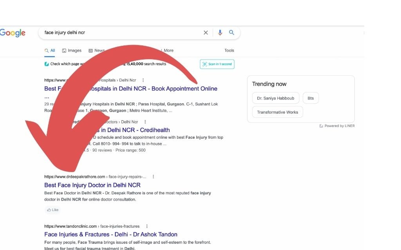Click the Like button under Rathore result
The height and width of the screenshot is (250, 401).
click(52, 210)
